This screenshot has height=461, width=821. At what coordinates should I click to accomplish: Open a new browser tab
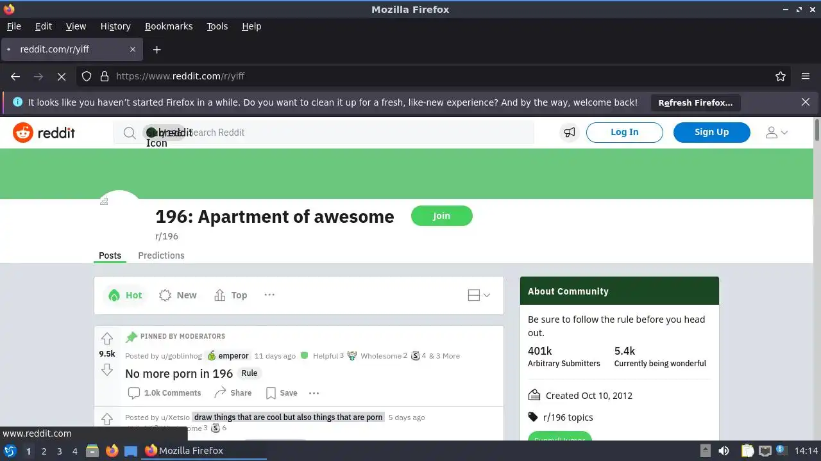(x=157, y=49)
